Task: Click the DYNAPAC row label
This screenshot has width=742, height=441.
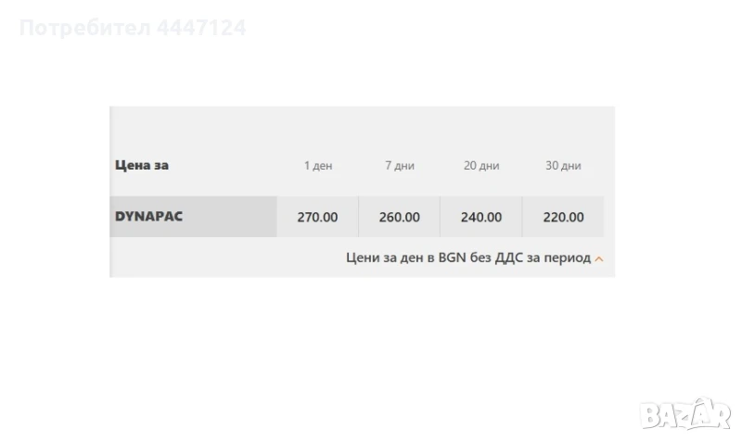Action: coord(148,217)
